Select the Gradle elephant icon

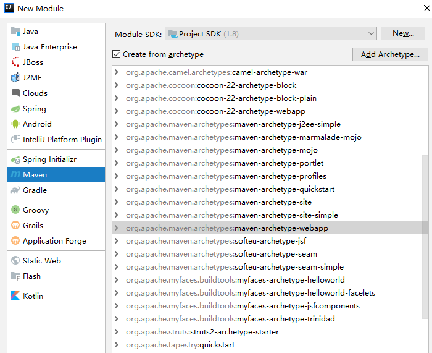coord(16,190)
